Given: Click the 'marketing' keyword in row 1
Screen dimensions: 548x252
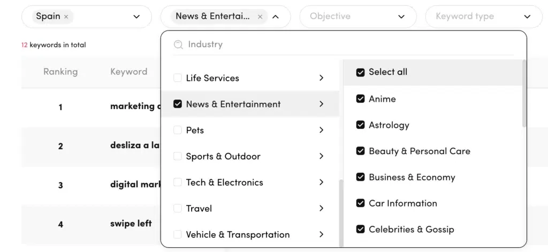Looking at the screenshot, I should (x=133, y=106).
